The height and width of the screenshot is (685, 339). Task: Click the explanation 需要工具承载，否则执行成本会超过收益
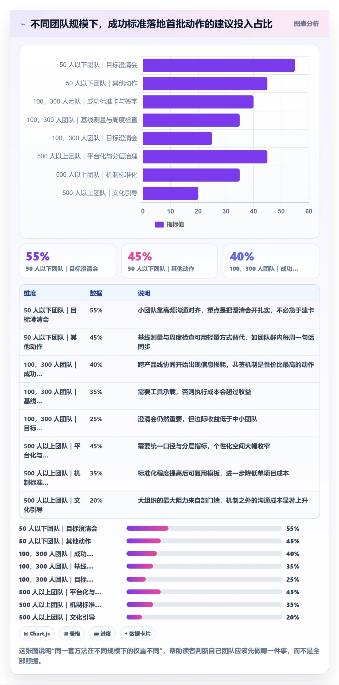[194, 392]
